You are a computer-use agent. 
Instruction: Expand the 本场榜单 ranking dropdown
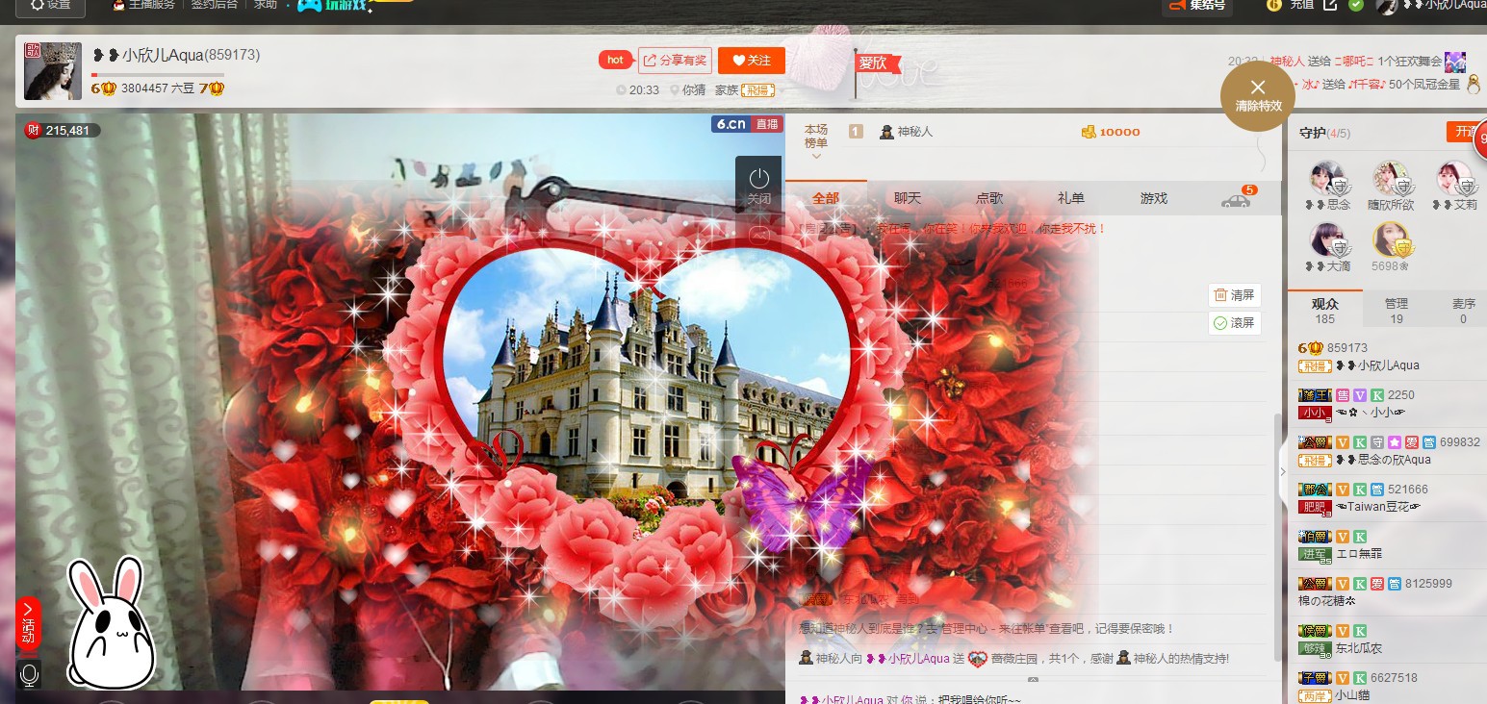[x=816, y=142]
